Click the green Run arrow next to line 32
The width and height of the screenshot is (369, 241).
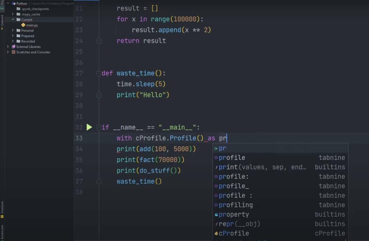point(89,127)
